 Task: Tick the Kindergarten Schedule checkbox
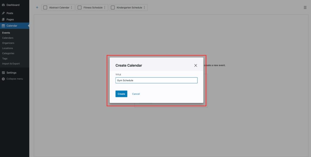(x=113, y=8)
